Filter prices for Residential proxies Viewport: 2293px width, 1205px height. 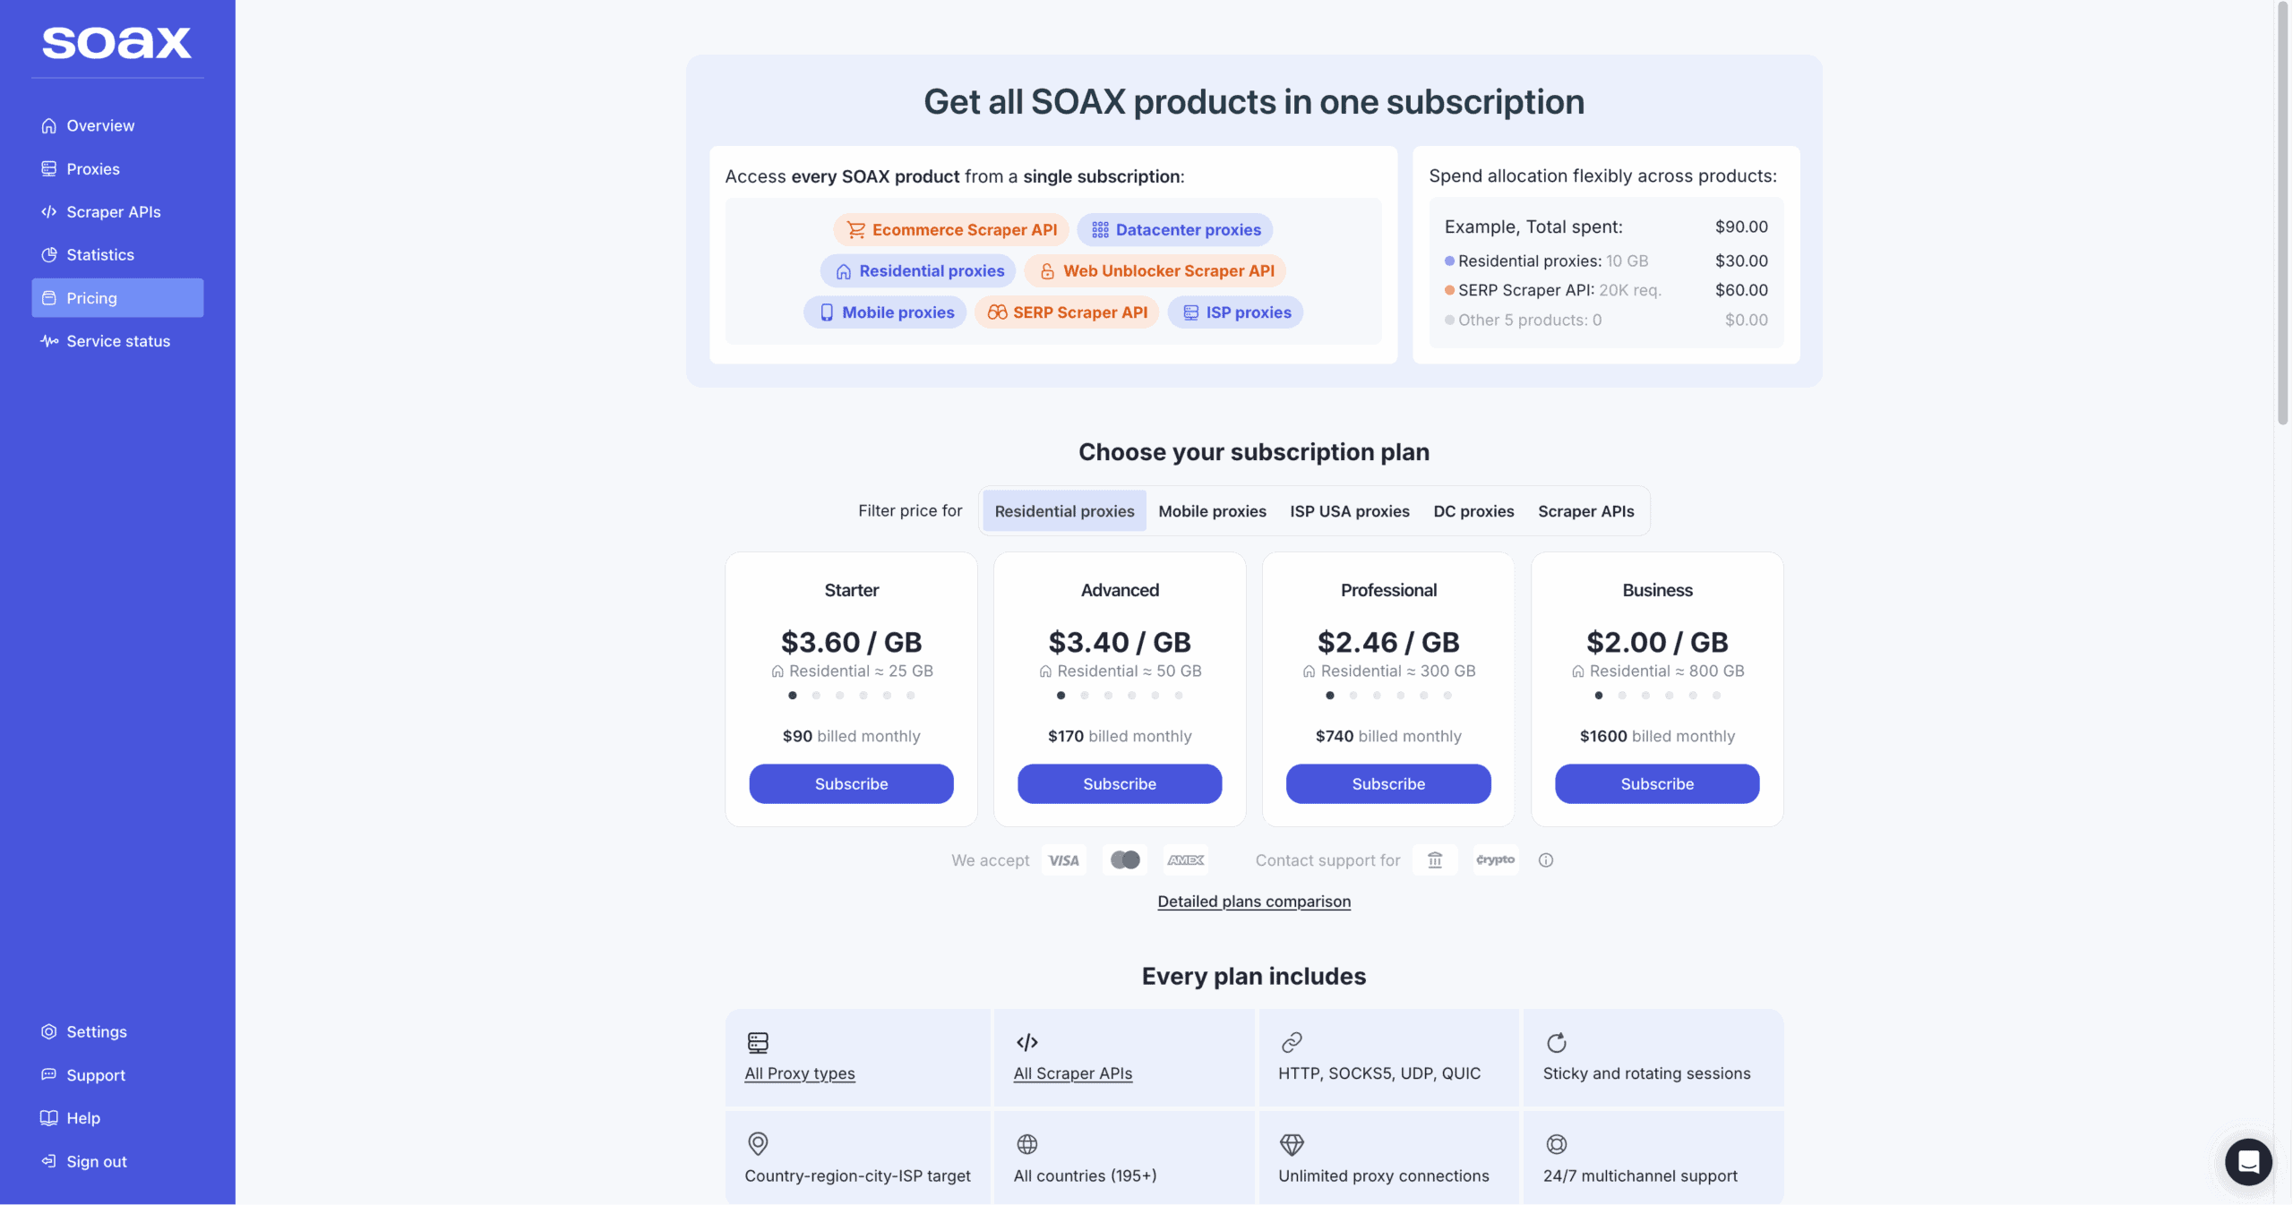point(1064,510)
